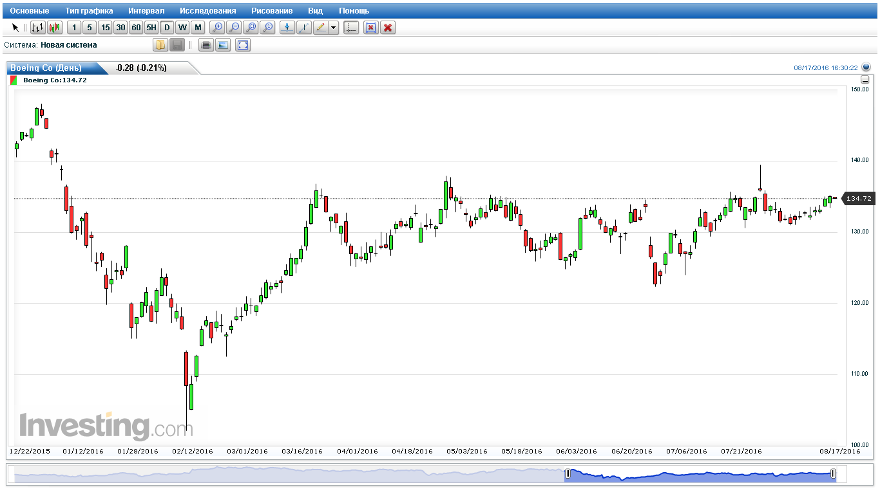880x494 pixels.
Task: Select the trend line drawing tool
Action: pyautogui.click(x=304, y=28)
